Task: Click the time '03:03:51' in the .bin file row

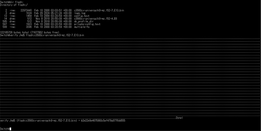Action: tap(56, 10)
